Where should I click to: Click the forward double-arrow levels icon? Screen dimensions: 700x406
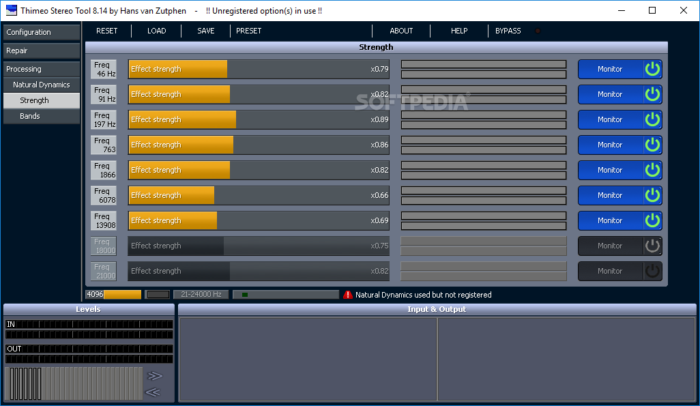(154, 375)
